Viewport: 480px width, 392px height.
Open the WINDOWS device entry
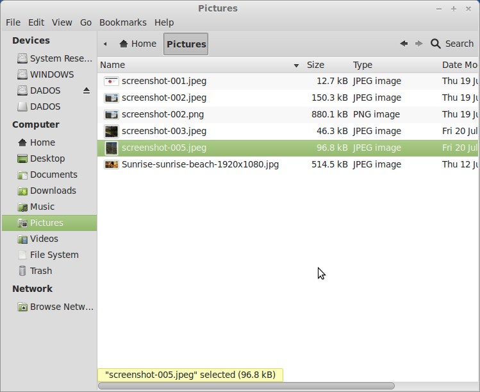point(52,74)
